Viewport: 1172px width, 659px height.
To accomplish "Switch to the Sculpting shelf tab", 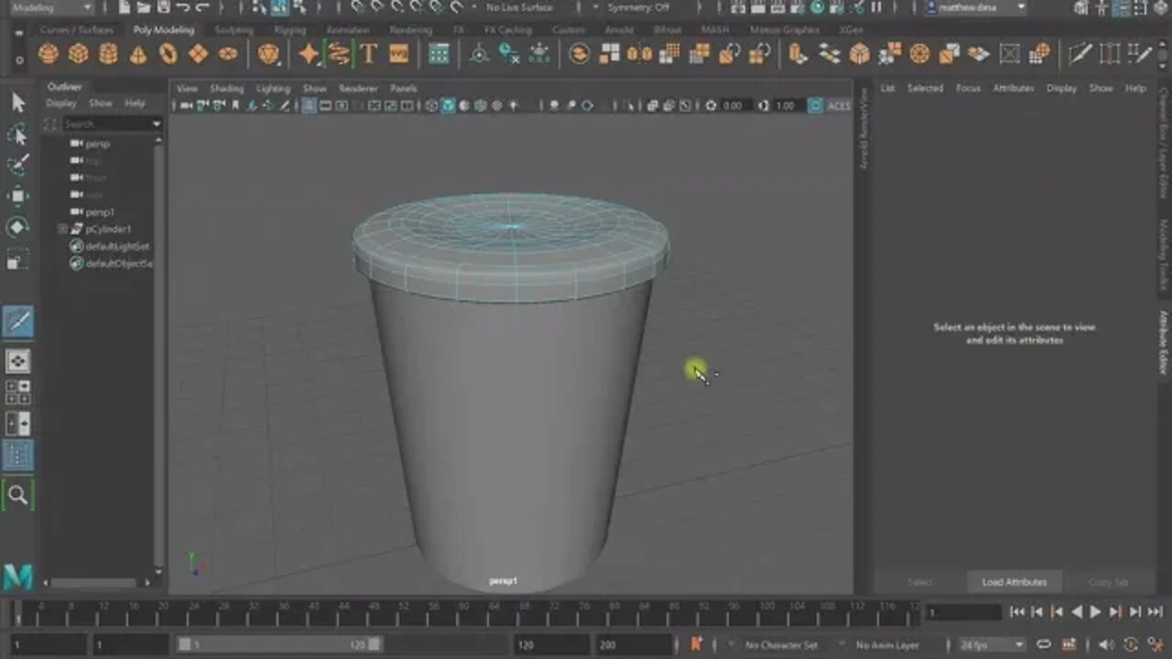I will tap(233, 29).
